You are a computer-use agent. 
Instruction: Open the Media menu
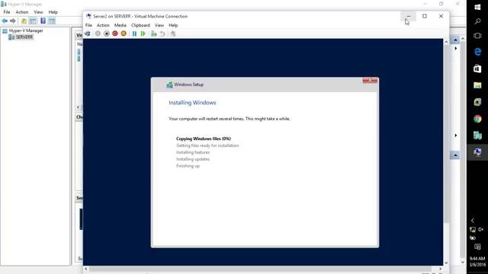(x=120, y=25)
